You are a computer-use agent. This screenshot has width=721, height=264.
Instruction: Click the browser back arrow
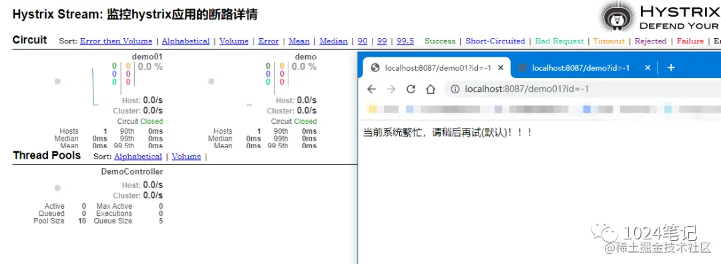(x=372, y=89)
